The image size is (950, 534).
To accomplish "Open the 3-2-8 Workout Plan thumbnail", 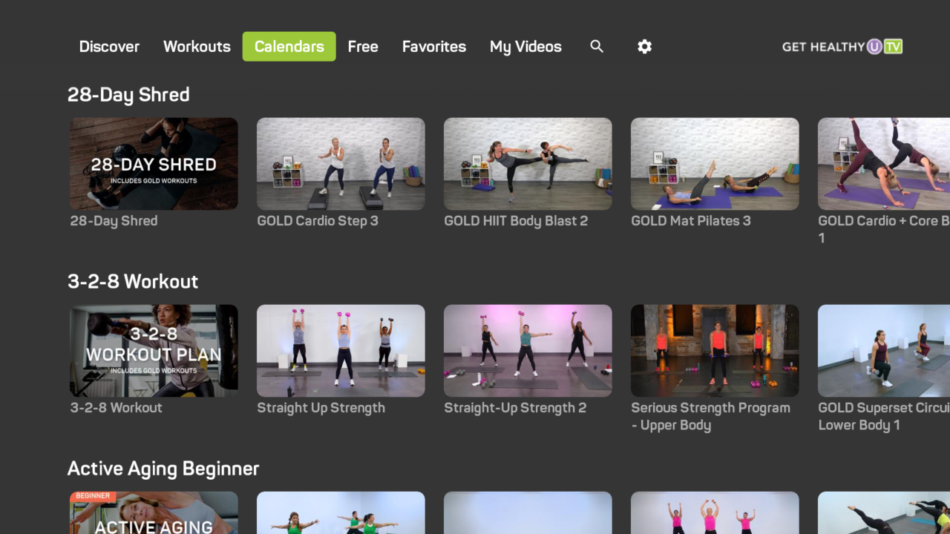I will click(153, 350).
